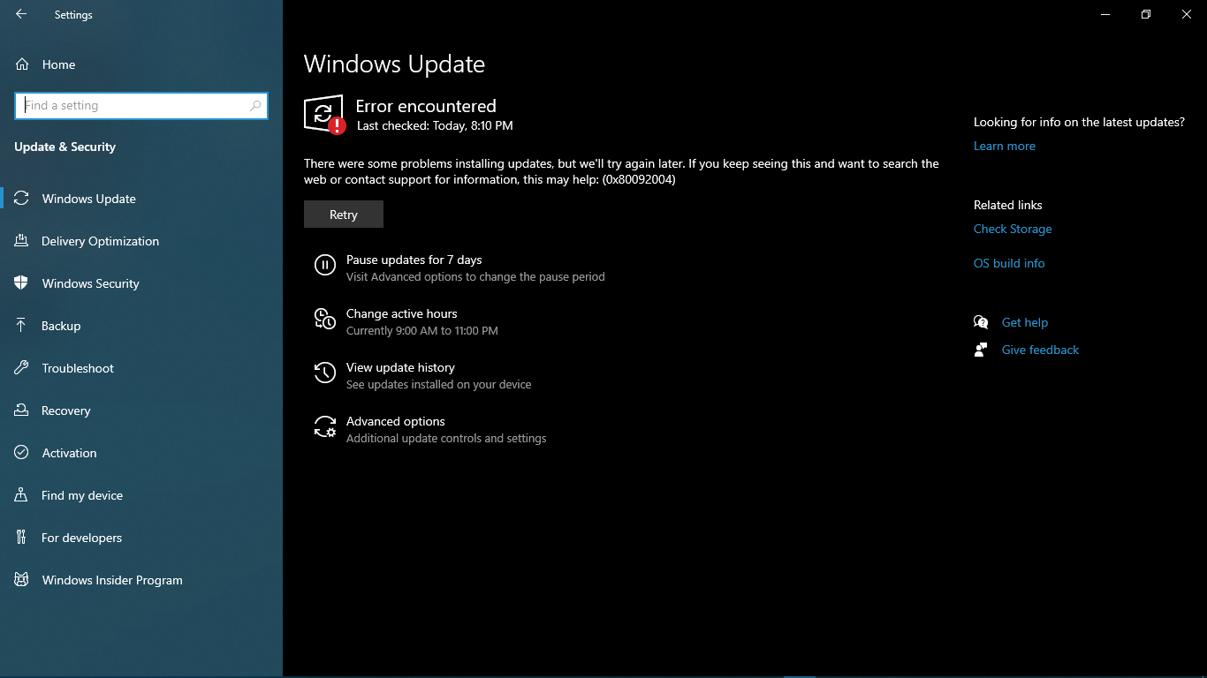This screenshot has width=1207, height=678.
Task: Click the Windows Security shield icon
Action: coord(22,283)
